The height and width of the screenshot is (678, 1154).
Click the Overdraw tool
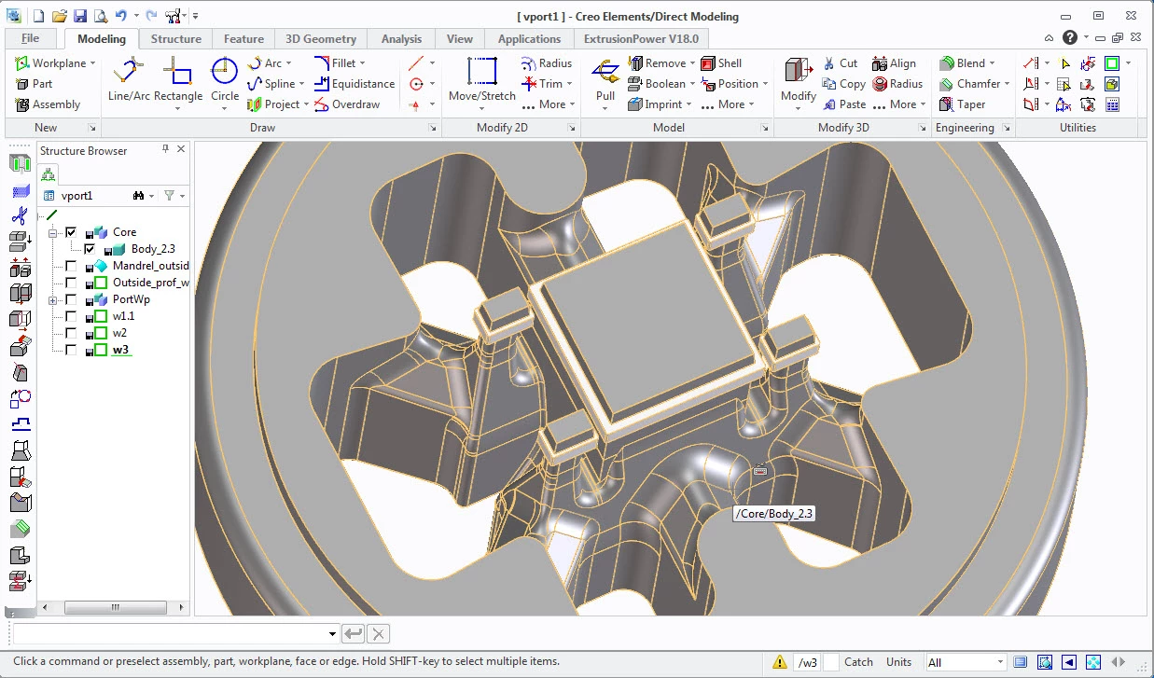click(346, 104)
